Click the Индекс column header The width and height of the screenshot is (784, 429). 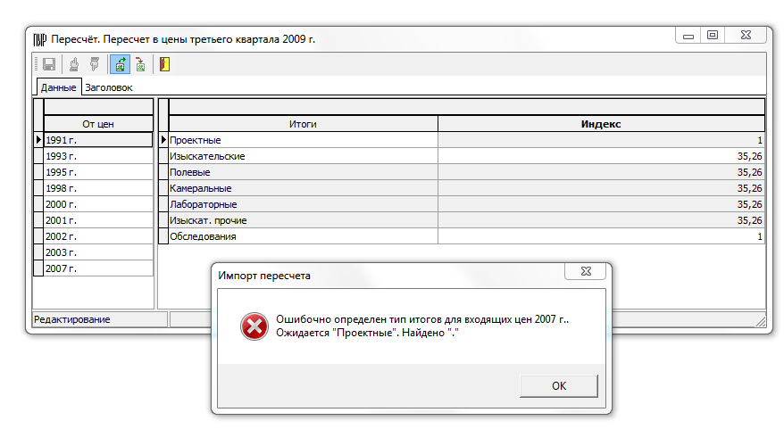[601, 124]
